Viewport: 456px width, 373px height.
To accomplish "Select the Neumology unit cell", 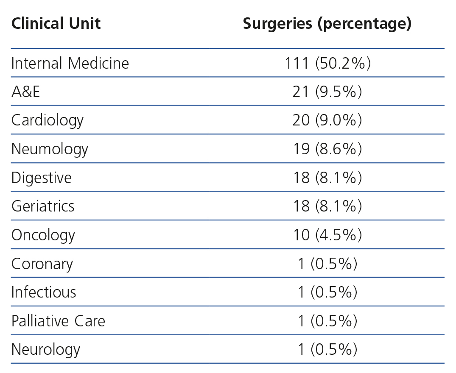I will (50, 149).
